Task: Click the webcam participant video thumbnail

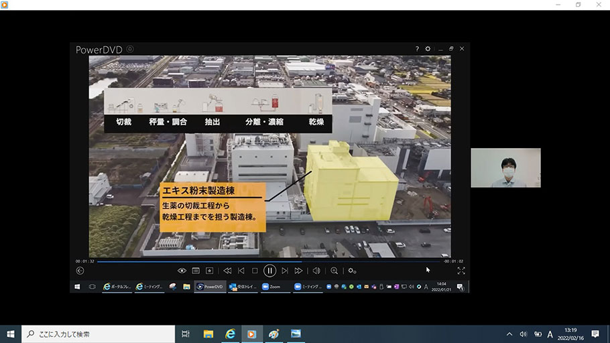Action: pos(505,167)
